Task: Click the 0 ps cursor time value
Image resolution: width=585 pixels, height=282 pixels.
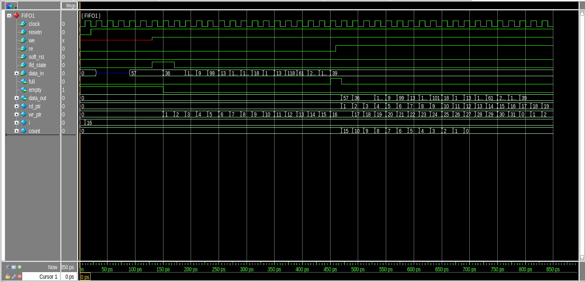Action: [x=69, y=277]
